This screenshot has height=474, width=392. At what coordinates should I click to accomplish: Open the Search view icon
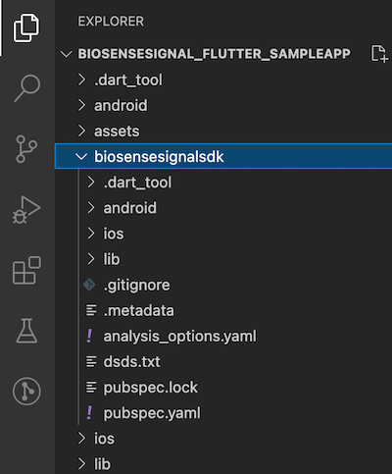(27, 88)
